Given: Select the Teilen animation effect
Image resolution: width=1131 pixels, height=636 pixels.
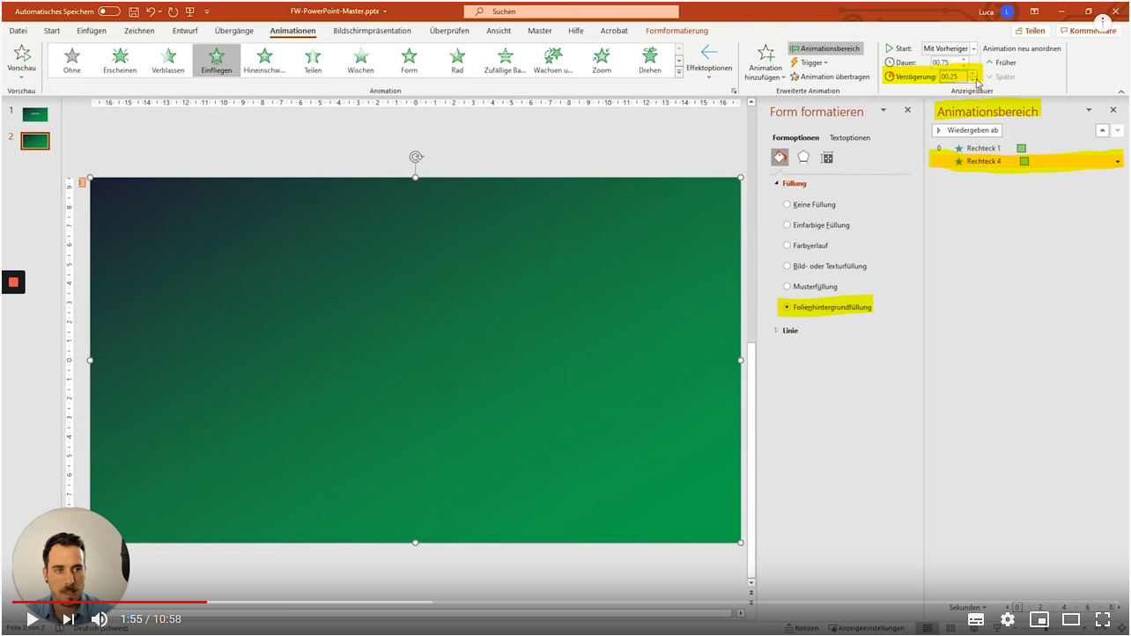Looking at the screenshot, I should click(x=313, y=61).
